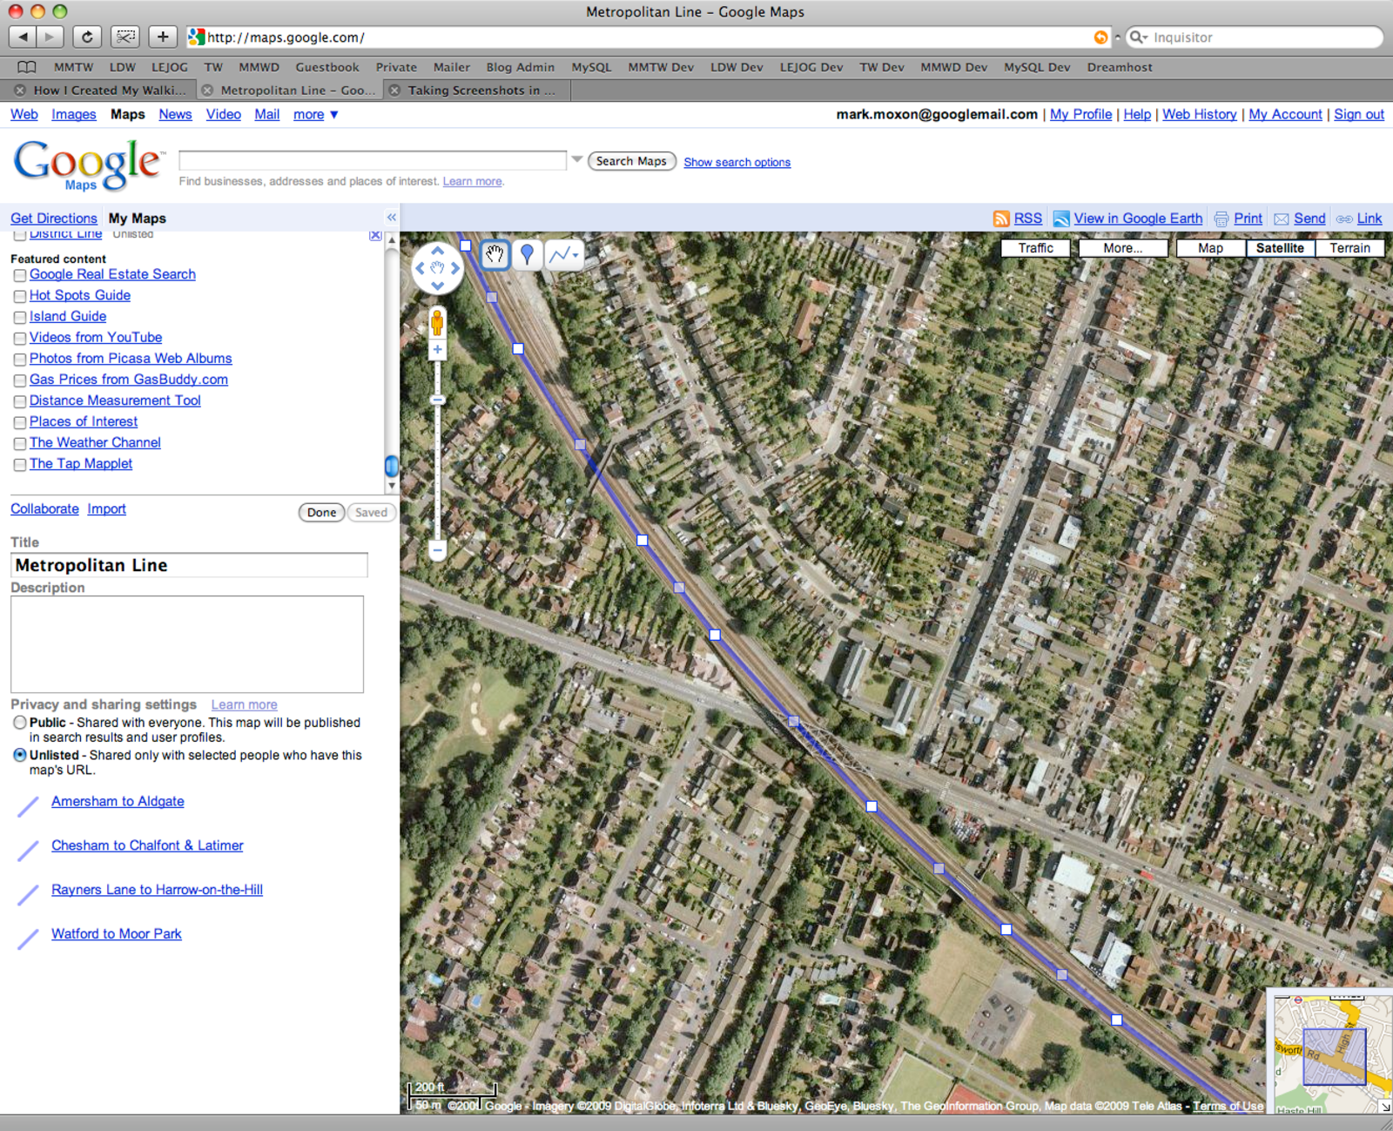1393x1131 pixels.
Task: Enable Island Guide checkbox
Action: 20,317
